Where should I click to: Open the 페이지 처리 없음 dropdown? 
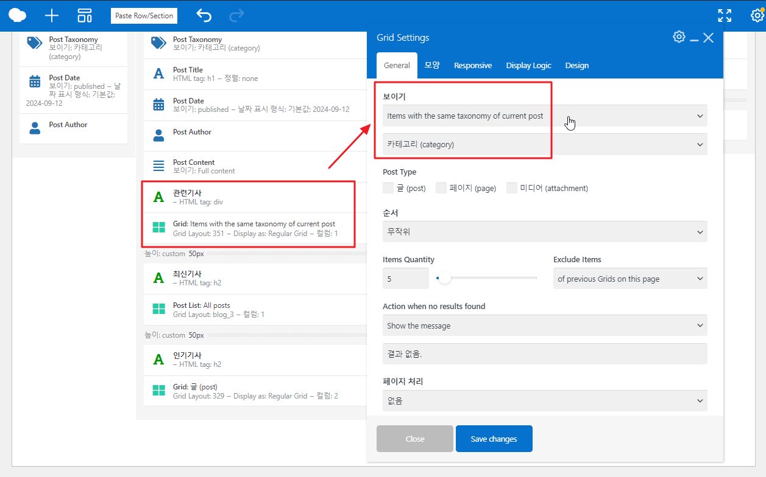(545, 401)
